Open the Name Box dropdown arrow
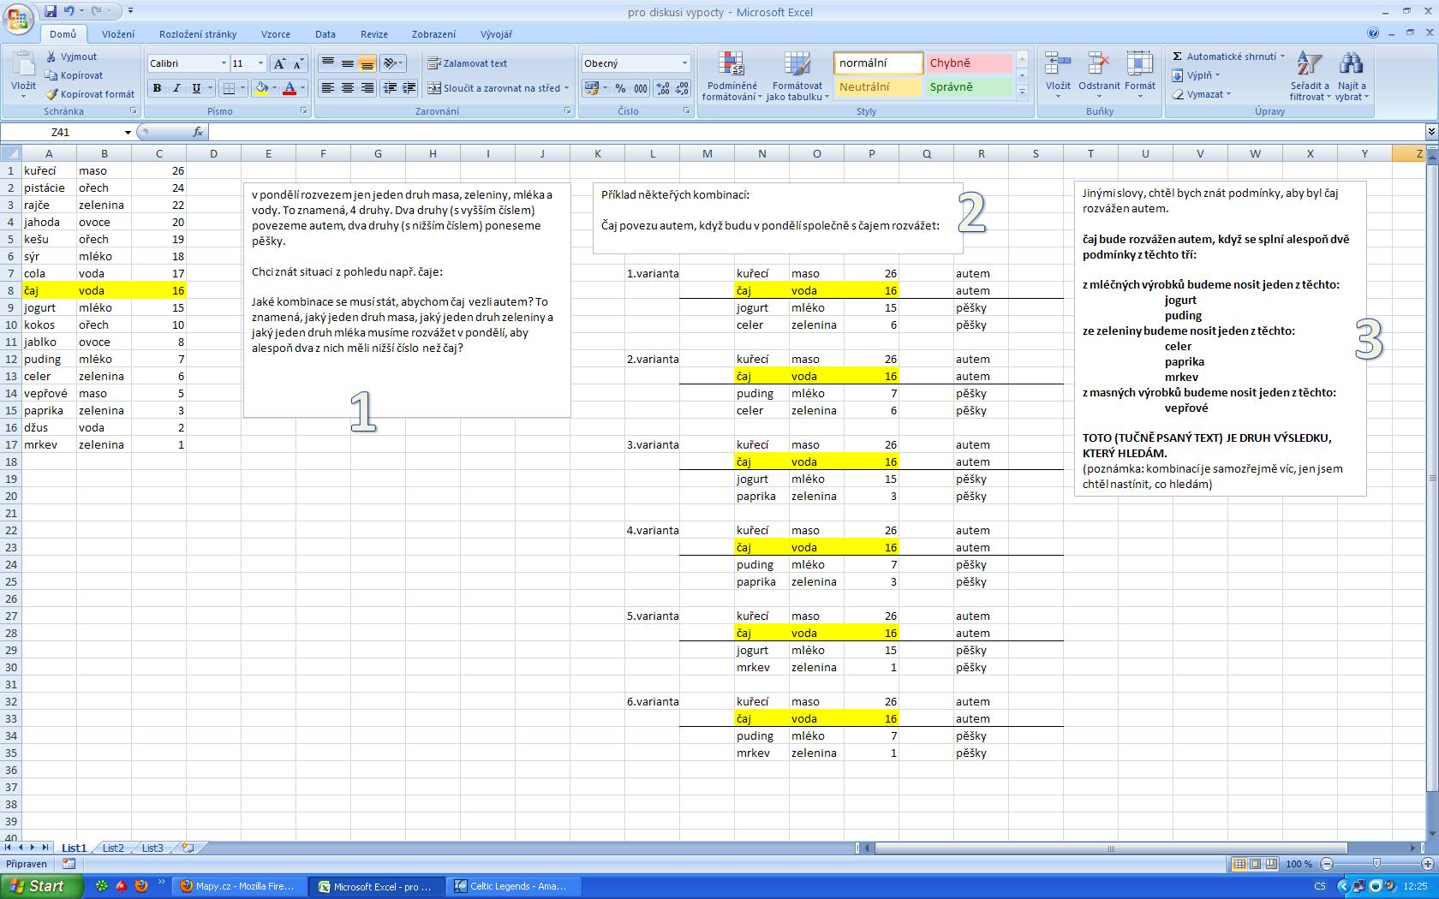Viewport: 1439px width, 899px height. (128, 133)
